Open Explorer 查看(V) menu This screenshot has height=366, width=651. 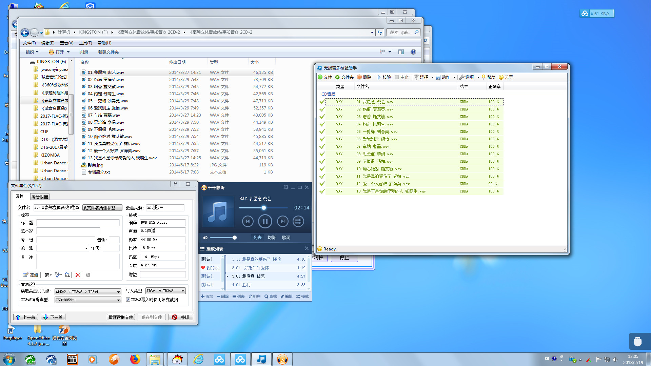(66, 43)
